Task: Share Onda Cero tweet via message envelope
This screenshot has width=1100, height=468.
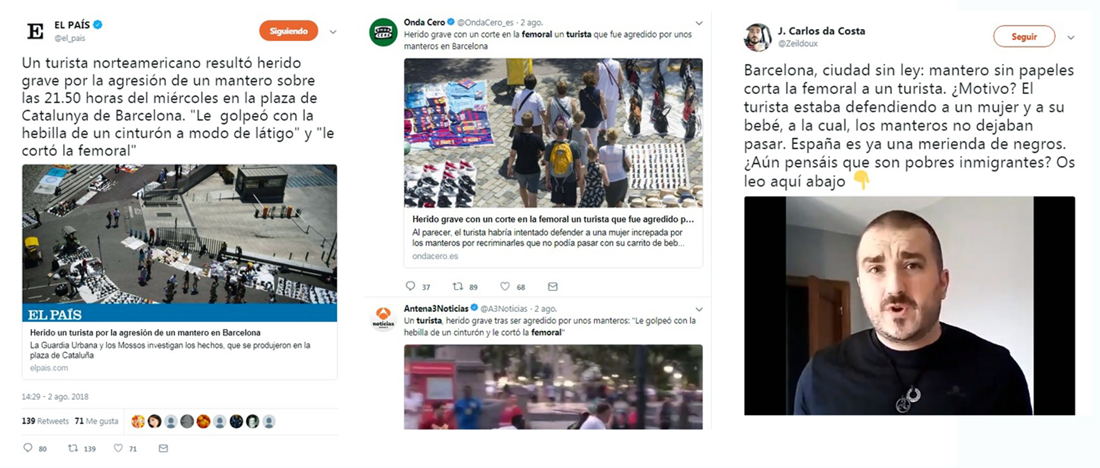Action: [x=553, y=287]
